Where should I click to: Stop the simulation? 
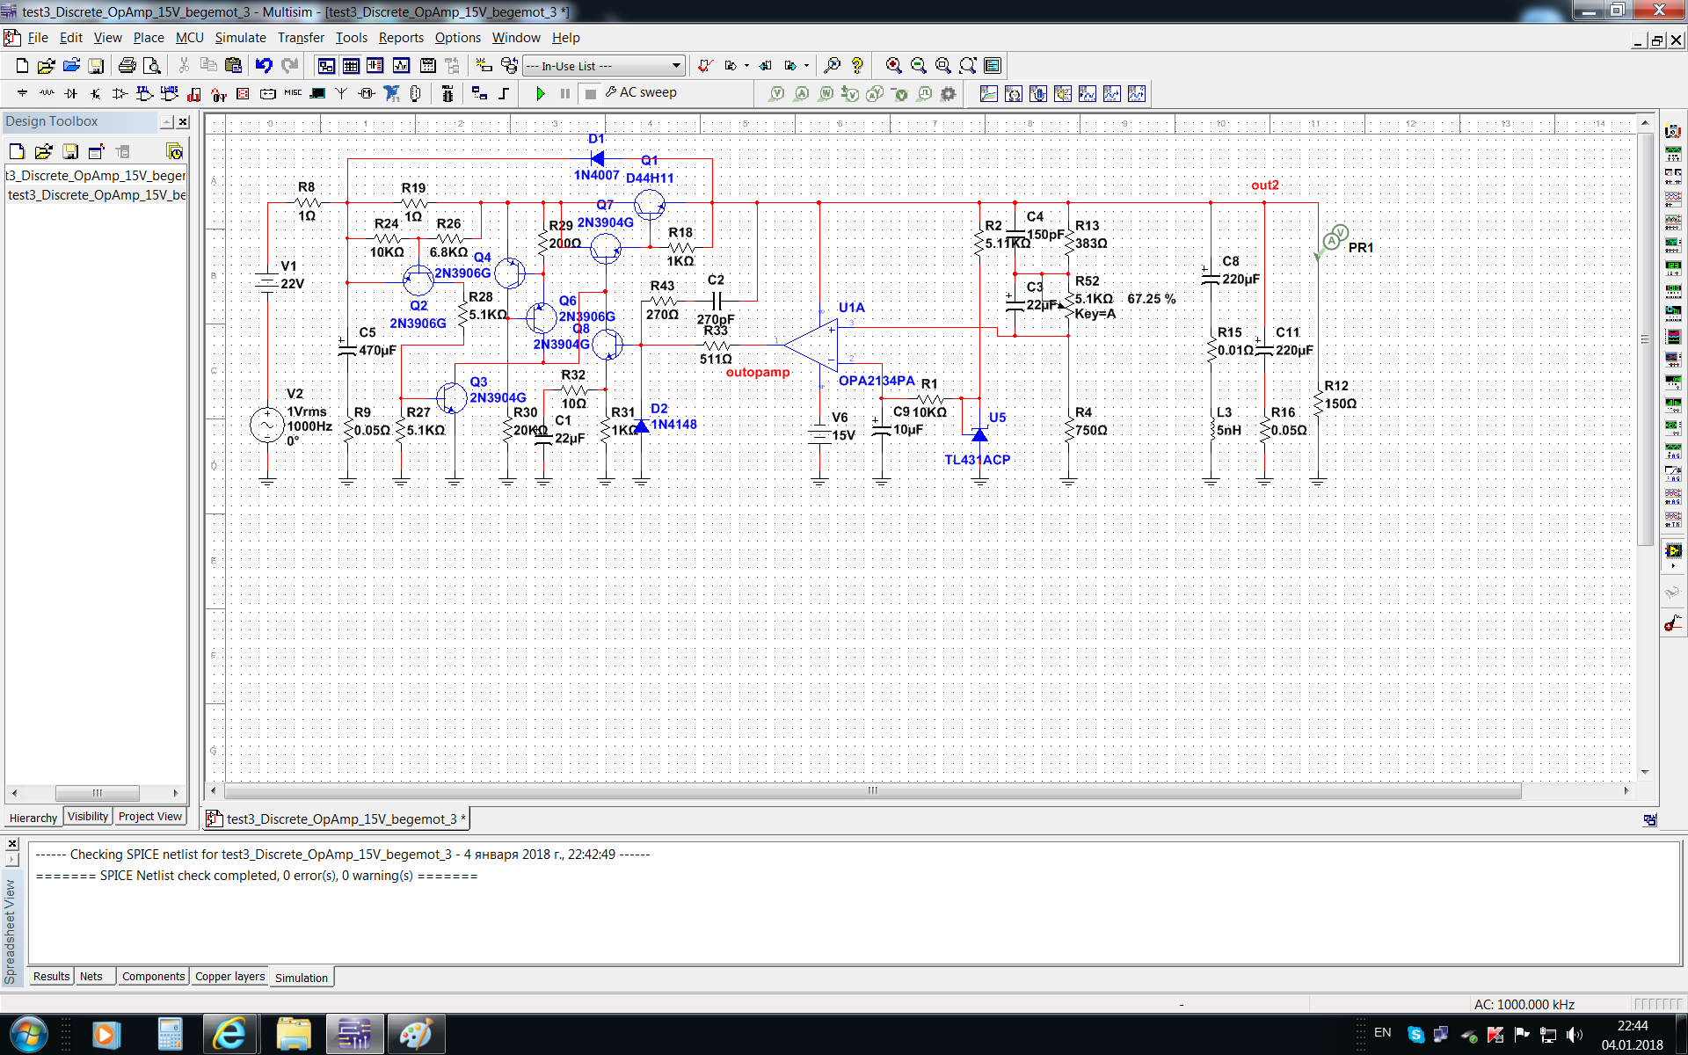[590, 92]
